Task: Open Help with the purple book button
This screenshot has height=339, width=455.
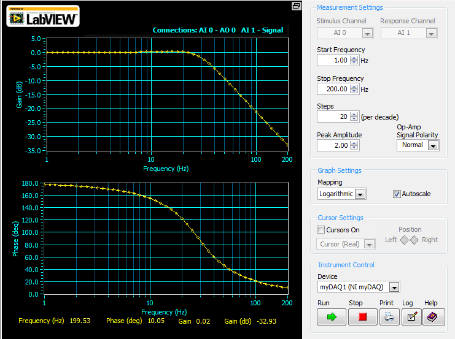Action: [x=434, y=317]
